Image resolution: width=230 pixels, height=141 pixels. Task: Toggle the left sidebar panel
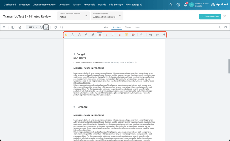[13, 27]
